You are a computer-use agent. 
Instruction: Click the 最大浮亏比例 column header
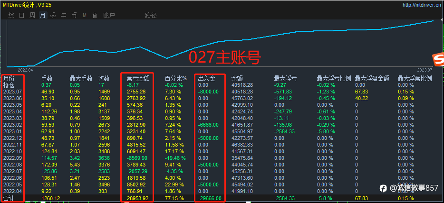click(x=334, y=79)
